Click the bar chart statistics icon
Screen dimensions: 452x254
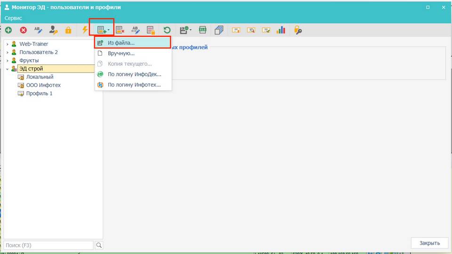pos(281,30)
